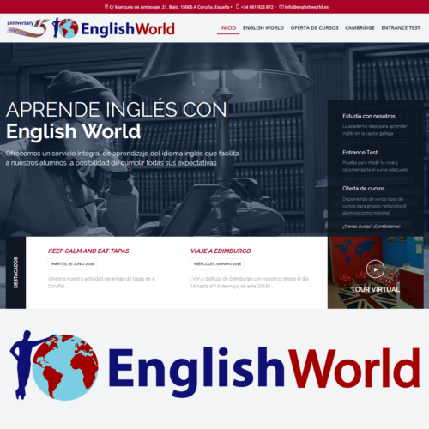Click the bold English World hero title

[x=74, y=131]
